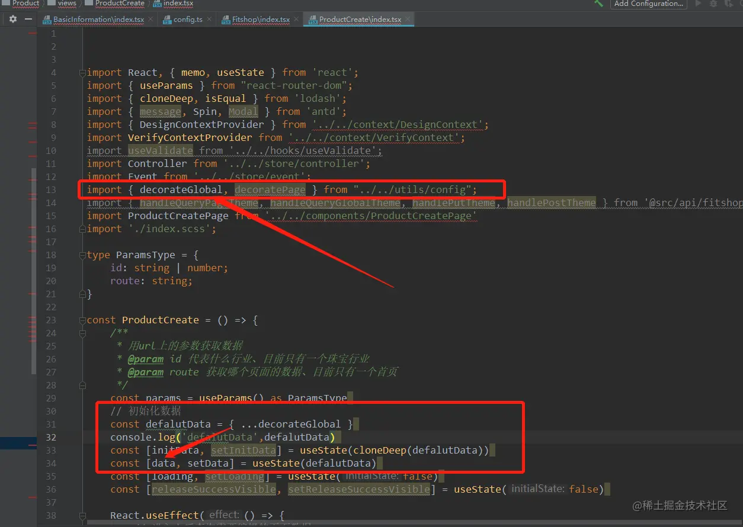This screenshot has width=743, height=527.
Task: Switch to config.ts tab
Action: pyautogui.click(x=188, y=20)
